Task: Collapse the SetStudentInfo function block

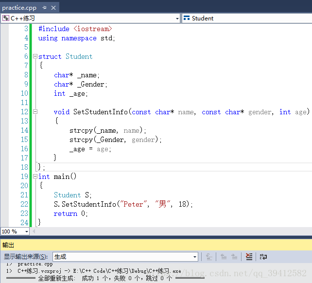Action: tap(35, 112)
